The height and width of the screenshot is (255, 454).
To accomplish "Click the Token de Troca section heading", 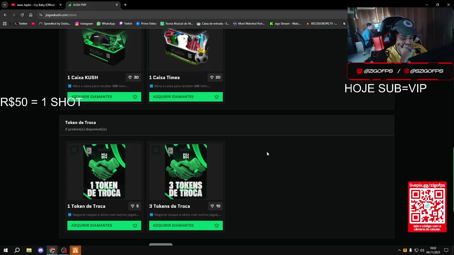I will pyautogui.click(x=81, y=123).
